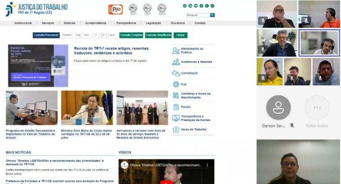
Task: Click the blue search magnifier button
Action: pyautogui.click(x=212, y=15)
